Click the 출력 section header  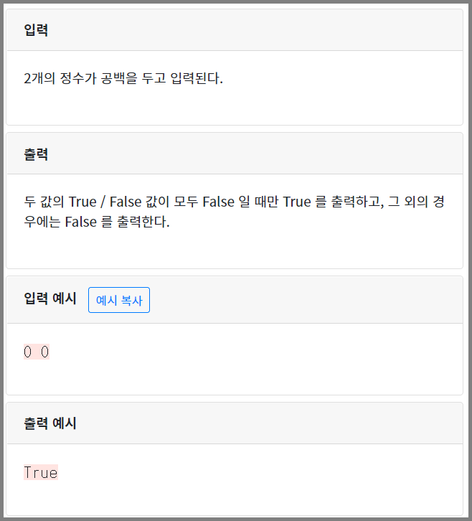[x=235, y=154]
